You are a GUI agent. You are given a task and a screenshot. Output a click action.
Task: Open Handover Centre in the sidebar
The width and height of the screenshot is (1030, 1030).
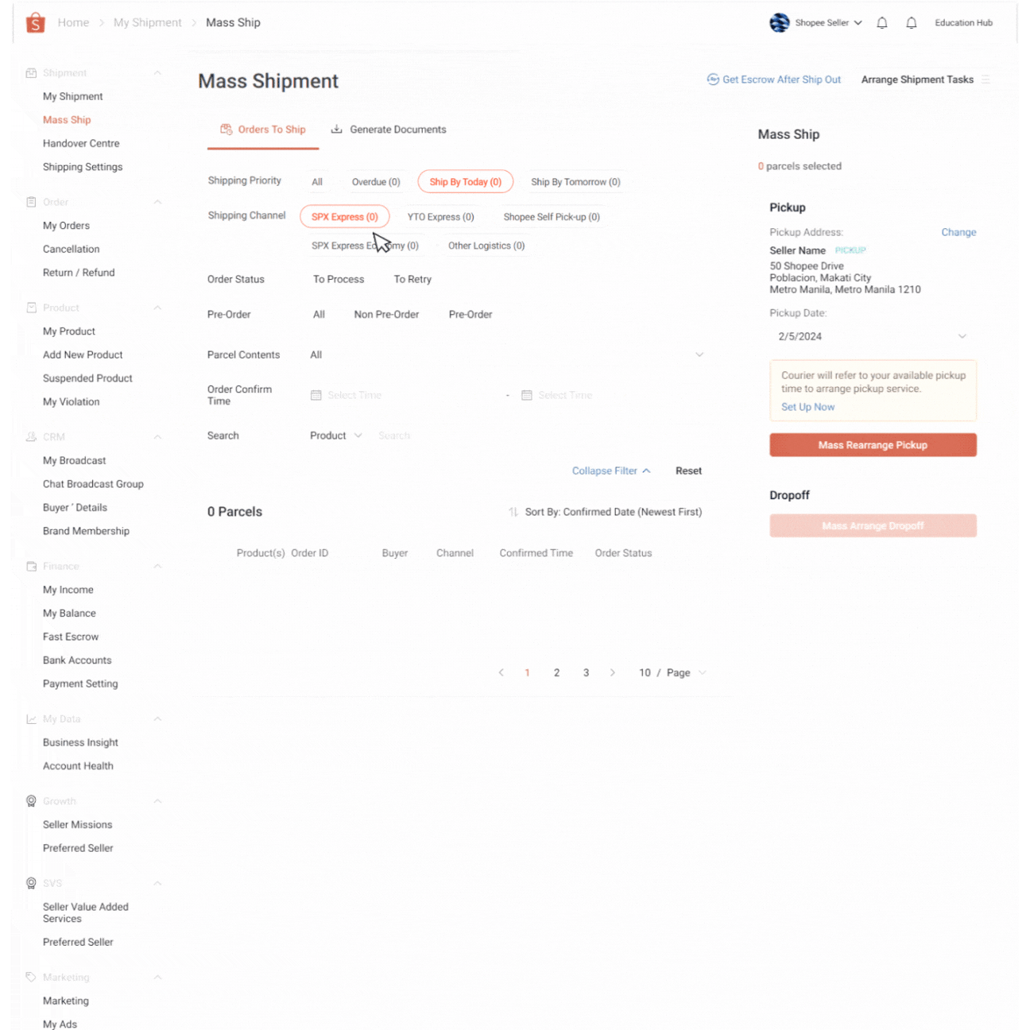pos(81,144)
